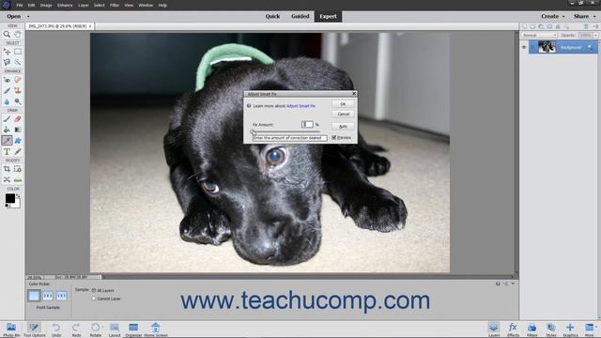Toggle Background layer visibility eye
601x338 pixels.
tap(524, 47)
